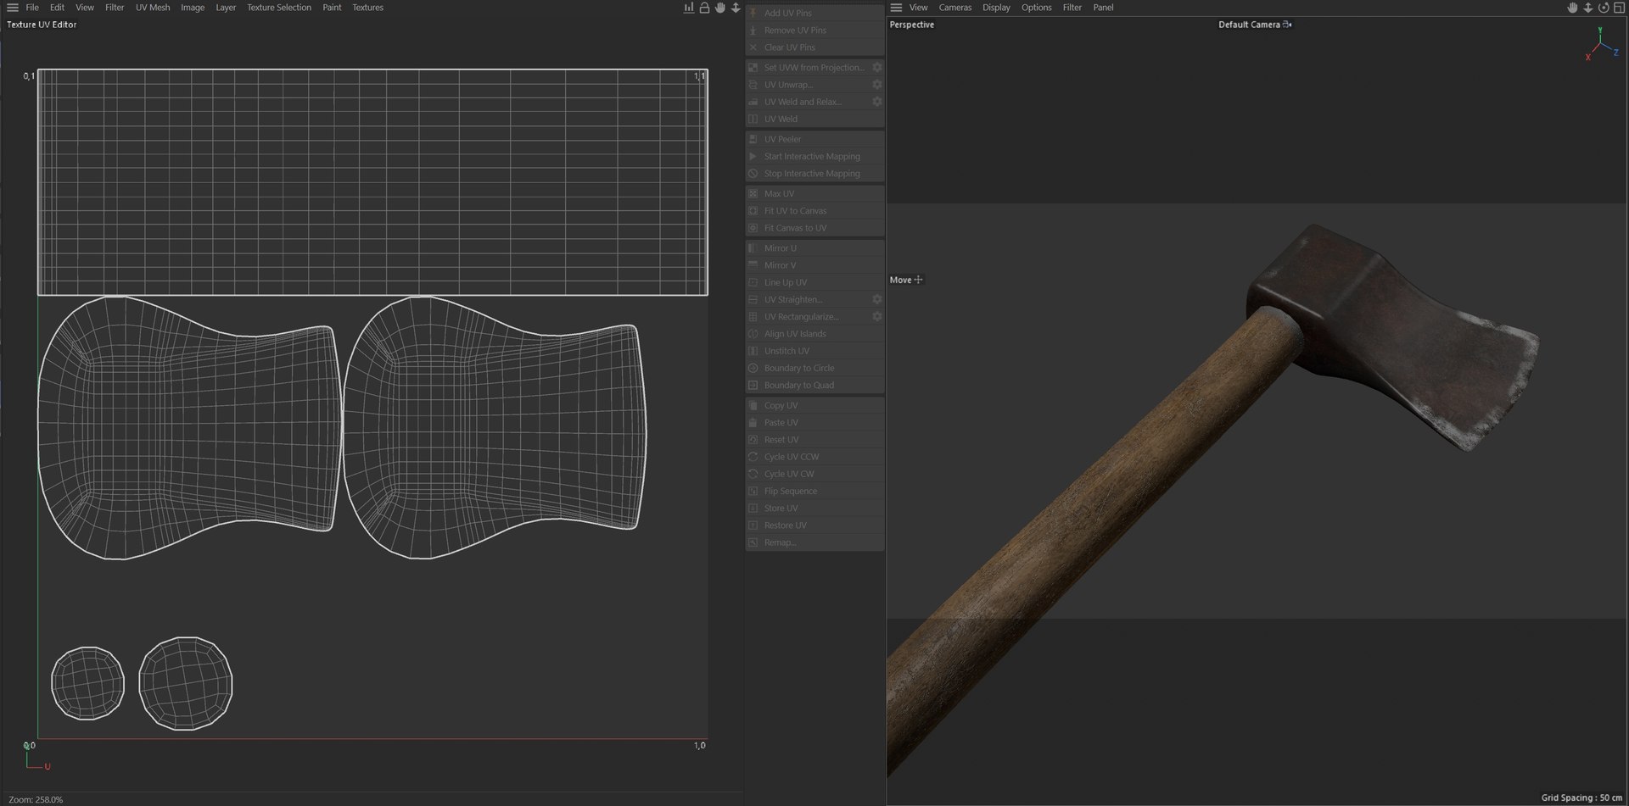
Task: Click Boundary to Circle command
Action: click(x=814, y=368)
